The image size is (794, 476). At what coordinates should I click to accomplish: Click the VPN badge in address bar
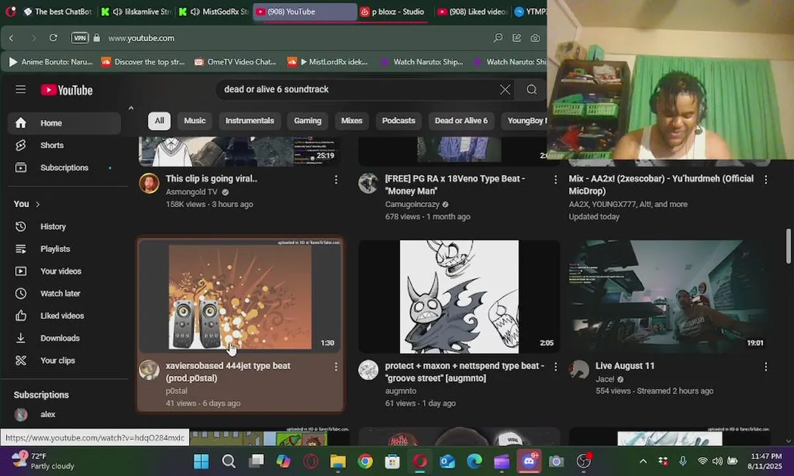pos(79,38)
